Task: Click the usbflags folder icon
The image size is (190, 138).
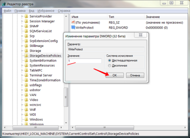Action: (26, 85)
